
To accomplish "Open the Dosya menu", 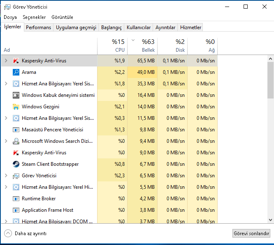I will [10, 17].
